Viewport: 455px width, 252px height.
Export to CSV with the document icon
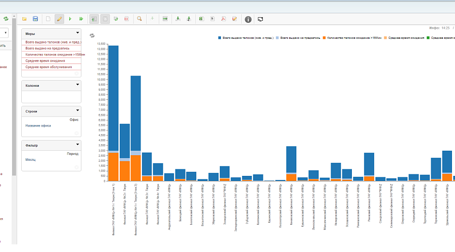[212, 19]
